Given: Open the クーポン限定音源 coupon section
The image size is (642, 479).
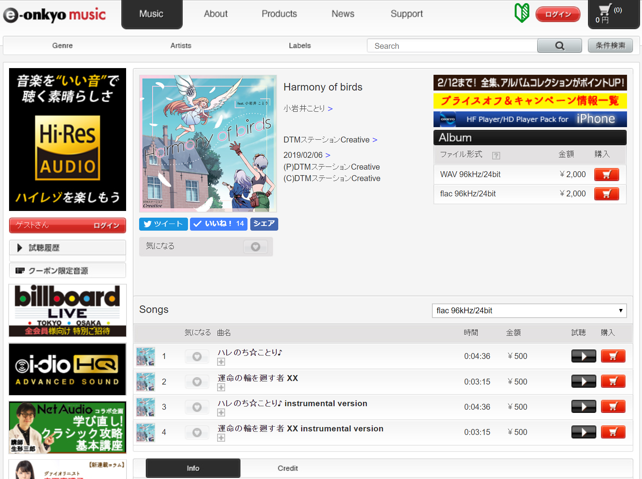Looking at the screenshot, I should 67,270.
